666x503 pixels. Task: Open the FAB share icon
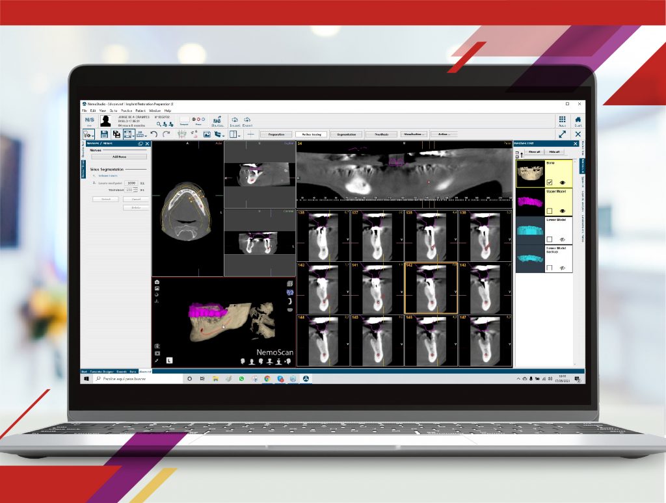click(x=217, y=122)
